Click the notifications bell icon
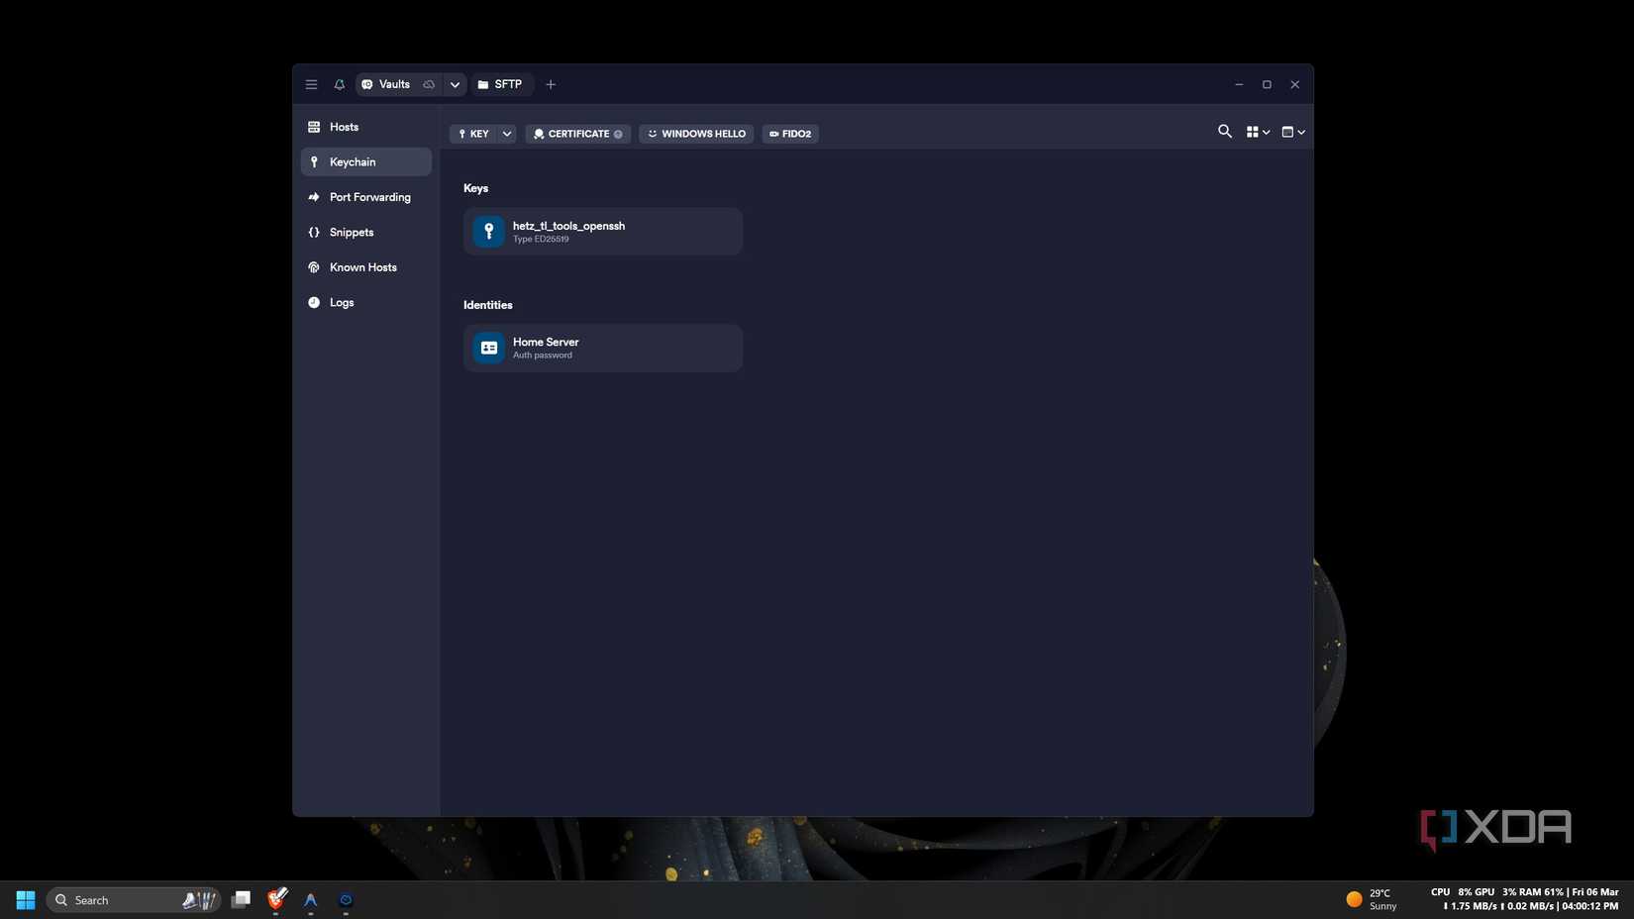Screen dimensions: 1634x919 [339, 84]
